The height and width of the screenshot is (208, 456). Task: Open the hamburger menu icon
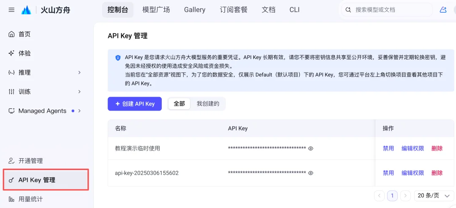click(12, 10)
